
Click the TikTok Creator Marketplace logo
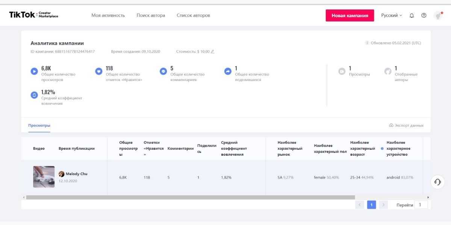click(x=34, y=15)
